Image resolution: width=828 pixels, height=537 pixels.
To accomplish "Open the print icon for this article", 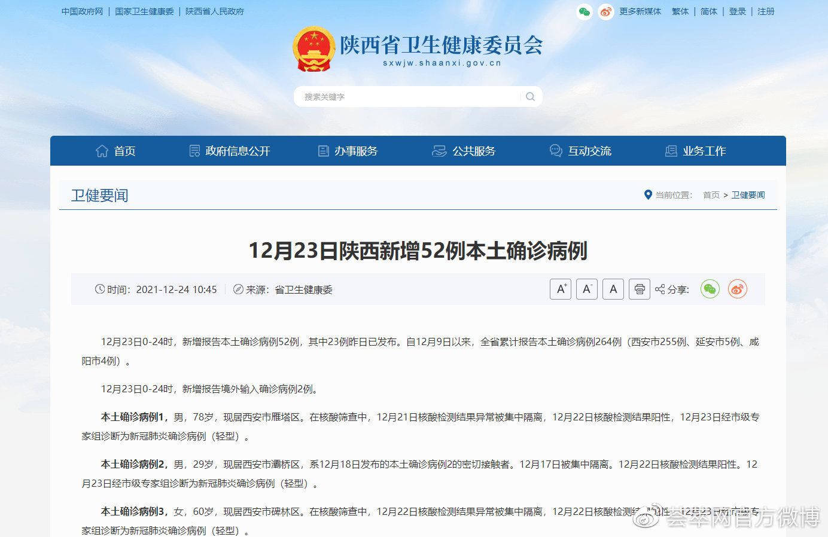I will coord(639,289).
